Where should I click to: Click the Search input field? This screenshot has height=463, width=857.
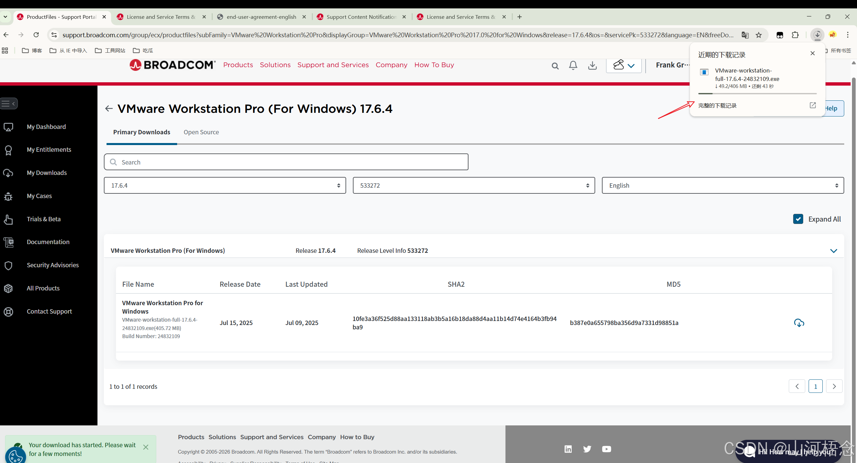click(286, 162)
